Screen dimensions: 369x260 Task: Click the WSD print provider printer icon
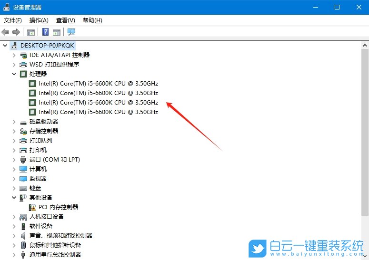click(x=23, y=65)
